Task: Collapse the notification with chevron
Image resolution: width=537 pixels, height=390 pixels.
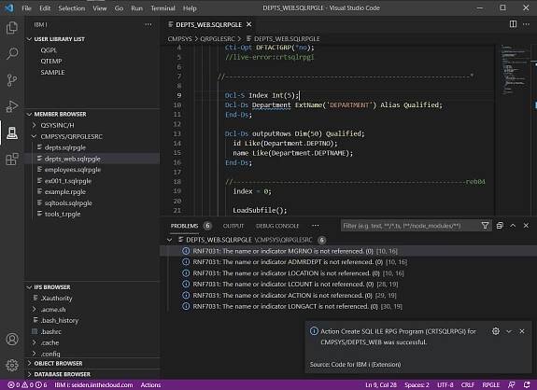Action: click(509, 331)
